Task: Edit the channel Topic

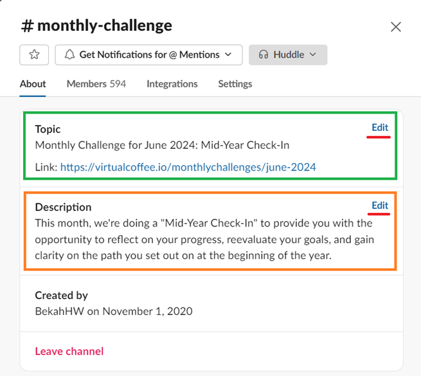Action: (x=380, y=127)
